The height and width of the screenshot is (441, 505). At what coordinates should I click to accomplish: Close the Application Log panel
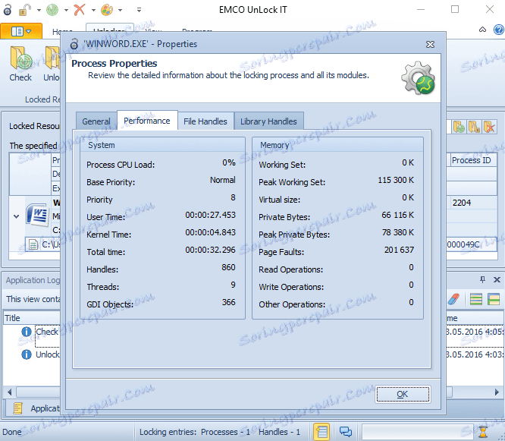tap(497, 279)
